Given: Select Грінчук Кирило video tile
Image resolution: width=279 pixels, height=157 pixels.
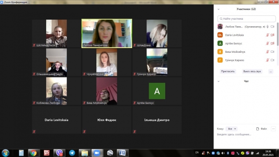Looking at the screenshot, I should 157,62.
